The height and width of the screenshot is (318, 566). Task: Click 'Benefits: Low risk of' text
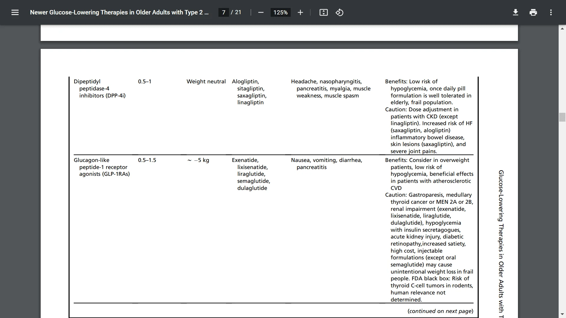tap(411, 82)
